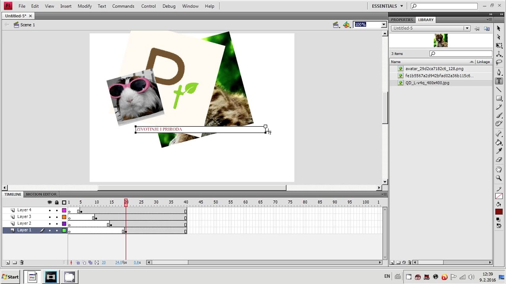Click the Scene 1 link in the edit bar
This screenshot has width=506, height=284.
click(x=27, y=25)
